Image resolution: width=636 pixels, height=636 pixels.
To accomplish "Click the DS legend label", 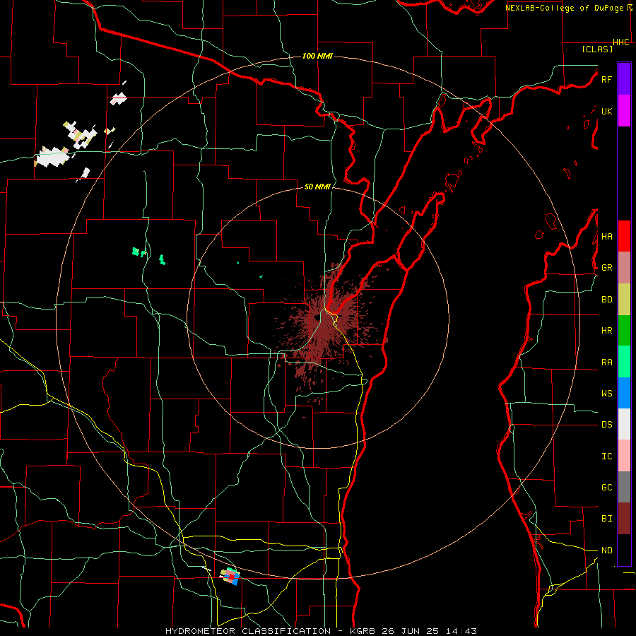I will point(606,425).
